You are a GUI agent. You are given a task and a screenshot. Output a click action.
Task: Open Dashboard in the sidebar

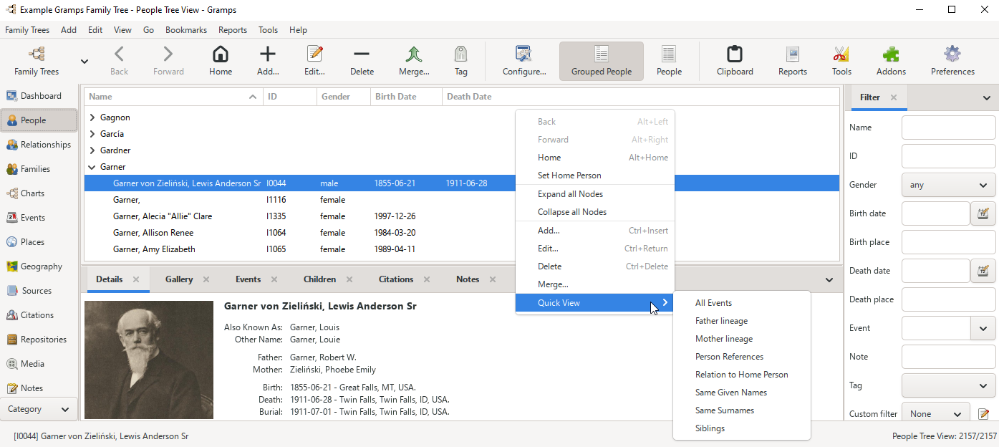(x=39, y=96)
